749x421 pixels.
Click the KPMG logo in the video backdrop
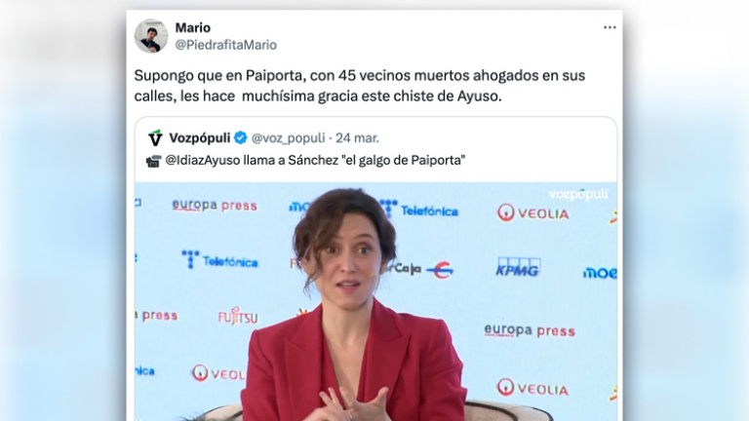[518, 267]
